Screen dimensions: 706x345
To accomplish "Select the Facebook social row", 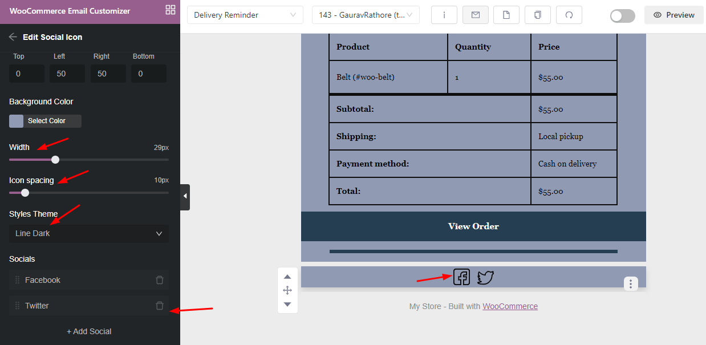I will pyautogui.click(x=89, y=280).
